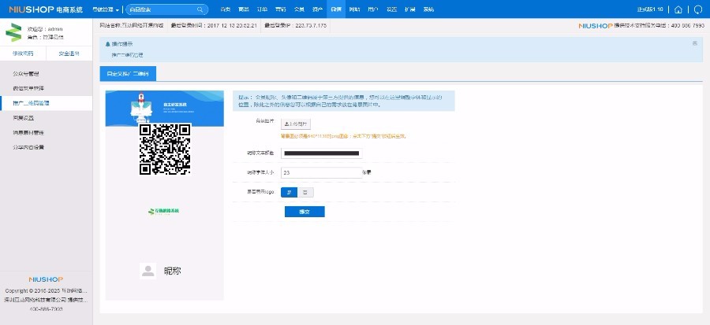The image size is (710, 325).
Task: Click the 上传图片 upload button
Action: point(296,124)
